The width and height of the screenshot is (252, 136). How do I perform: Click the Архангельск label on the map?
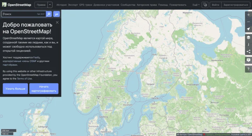click(x=217, y=60)
